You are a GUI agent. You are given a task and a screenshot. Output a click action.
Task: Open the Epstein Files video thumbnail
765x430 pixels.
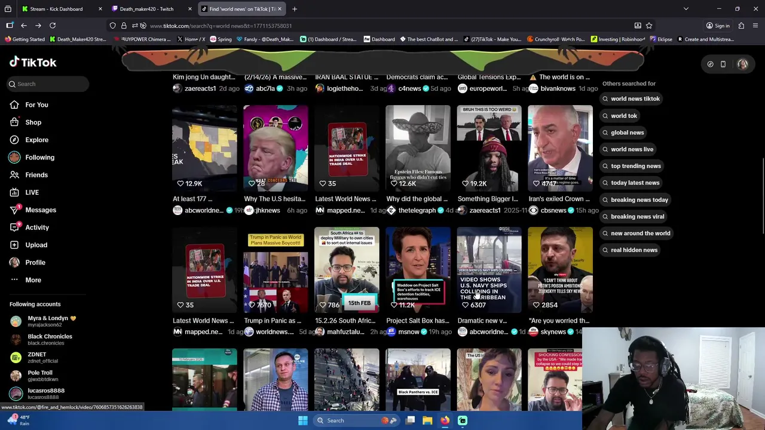point(418,148)
